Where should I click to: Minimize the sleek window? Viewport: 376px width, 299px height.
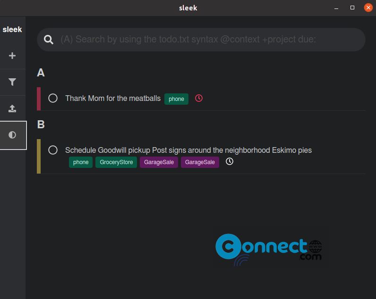(336, 8)
